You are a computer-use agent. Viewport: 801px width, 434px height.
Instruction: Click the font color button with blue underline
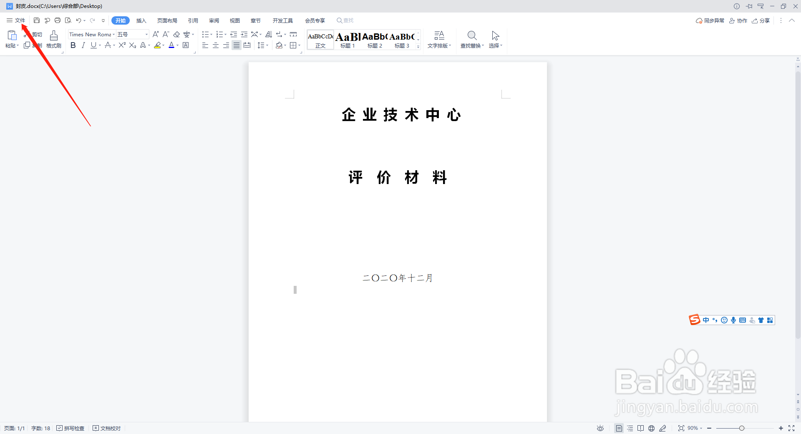tap(171, 45)
